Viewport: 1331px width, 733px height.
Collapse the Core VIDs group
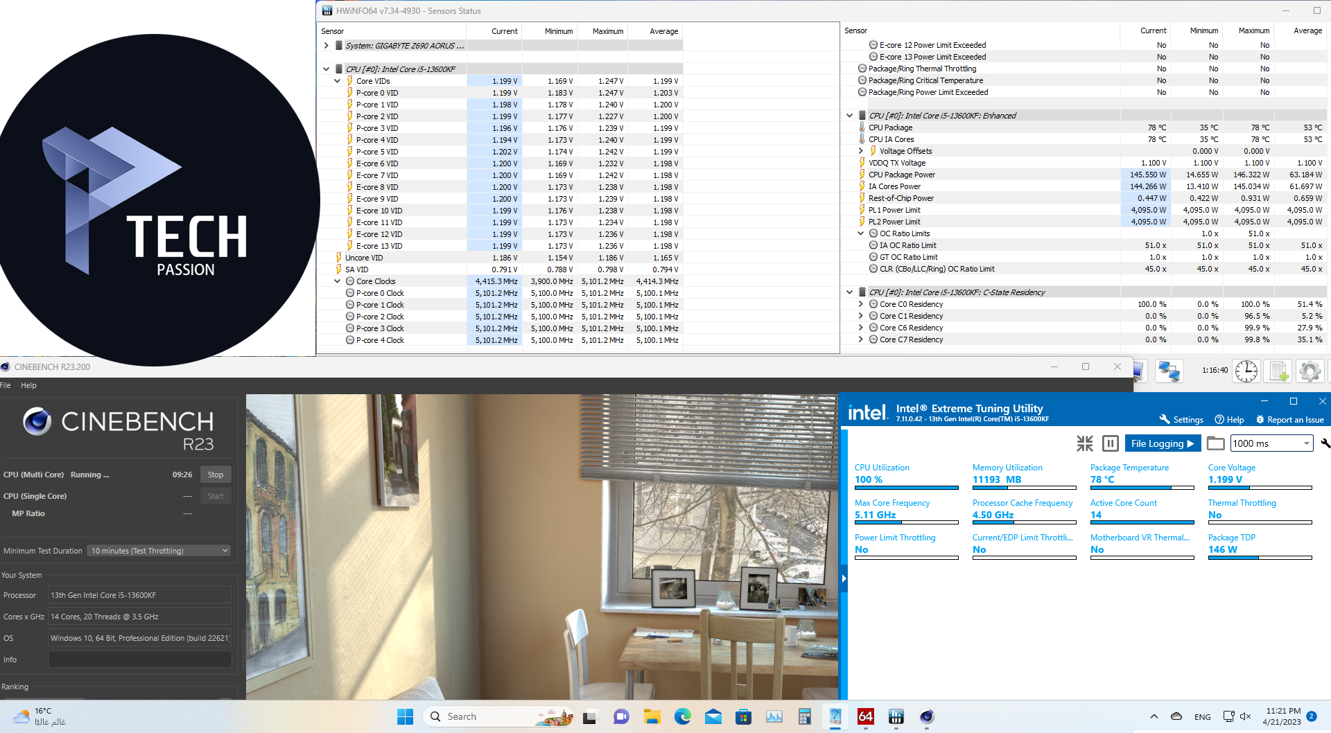(x=338, y=81)
